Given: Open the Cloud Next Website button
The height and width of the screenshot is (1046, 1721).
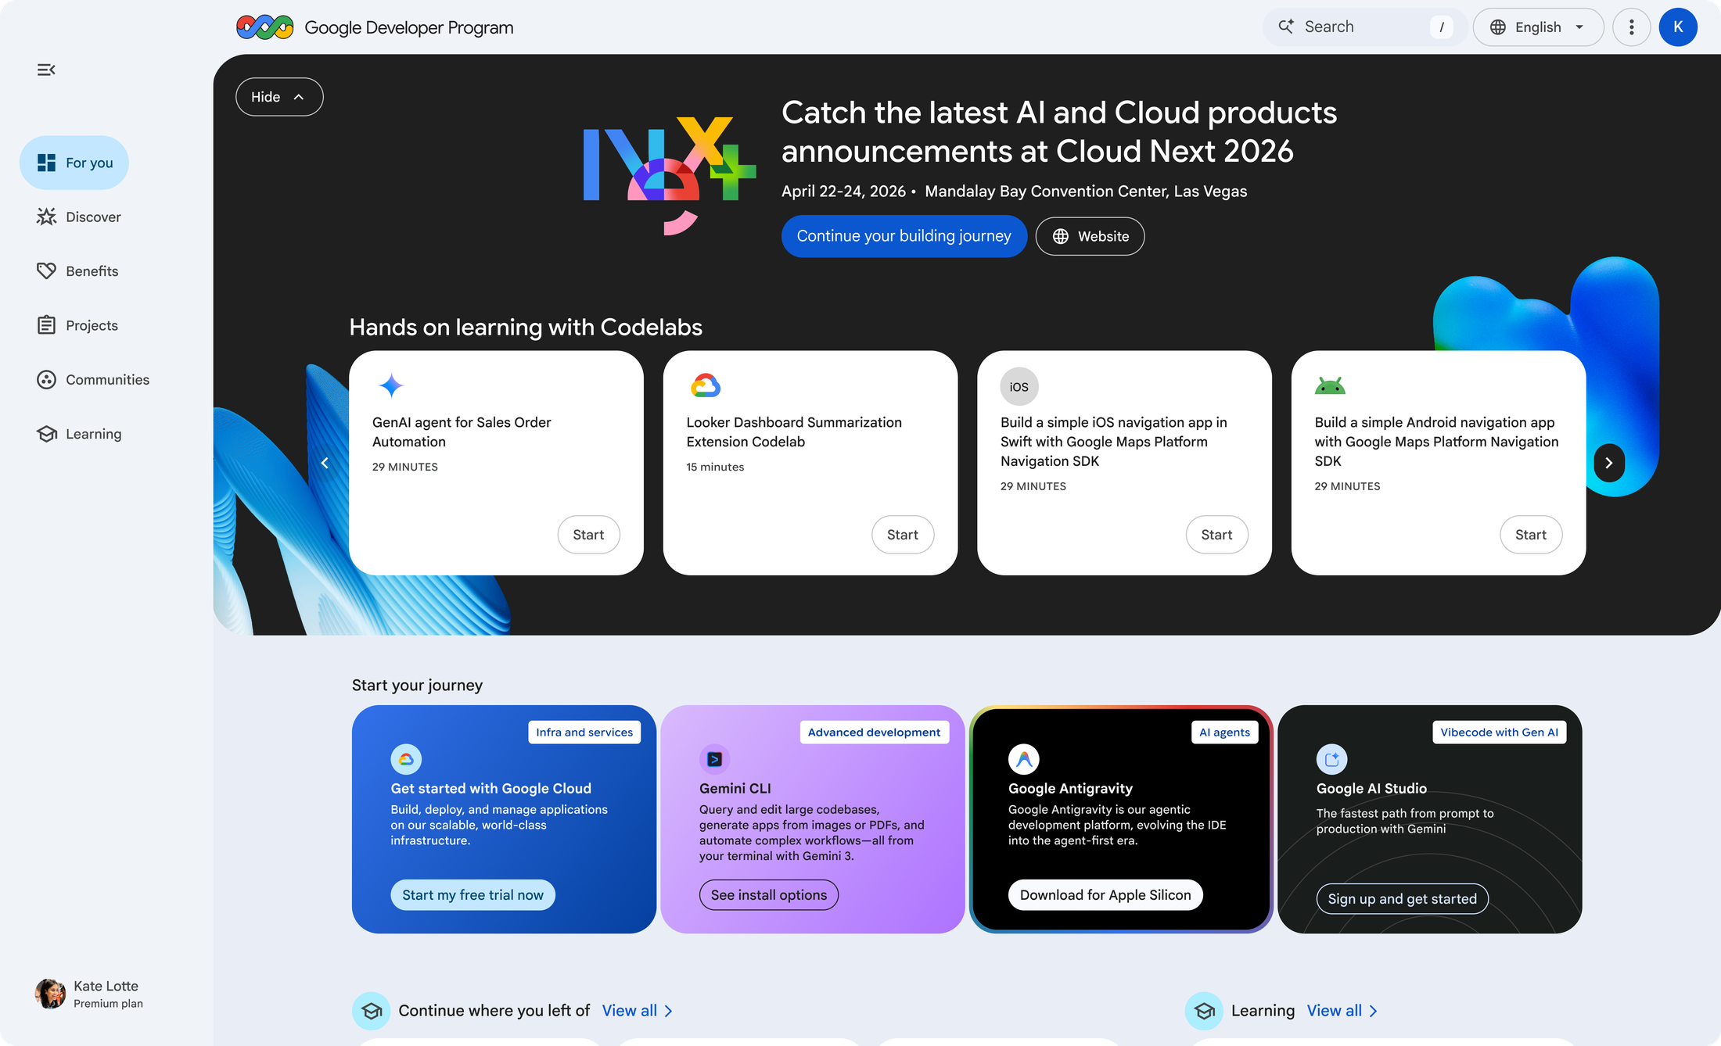Looking at the screenshot, I should tap(1090, 235).
